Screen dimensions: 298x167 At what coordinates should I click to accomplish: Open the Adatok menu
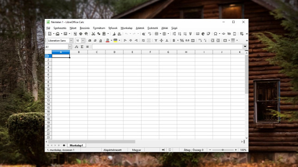pyautogui.click(x=140, y=28)
